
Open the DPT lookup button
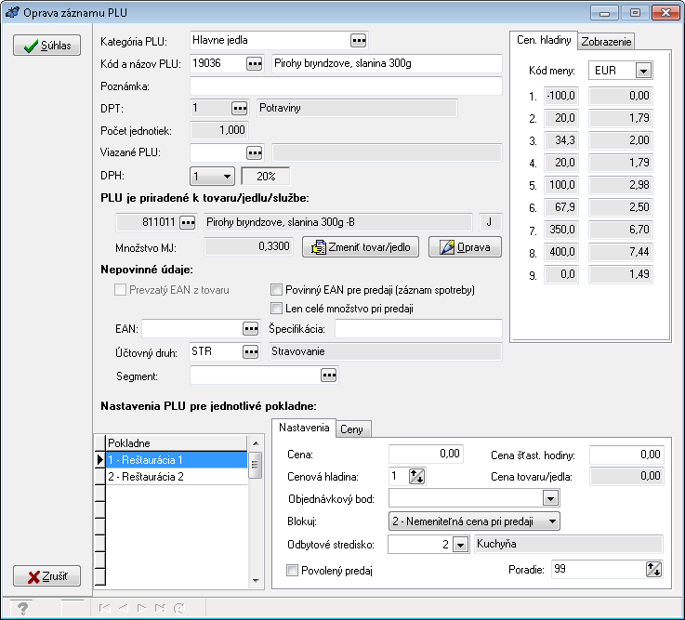[240, 108]
